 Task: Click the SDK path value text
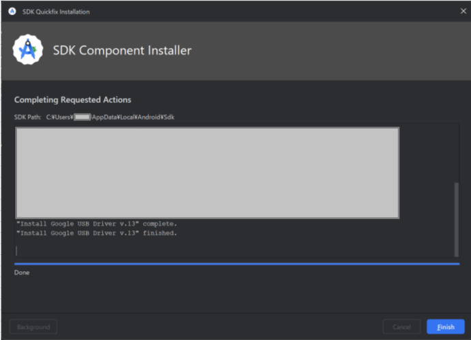pos(110,117)
